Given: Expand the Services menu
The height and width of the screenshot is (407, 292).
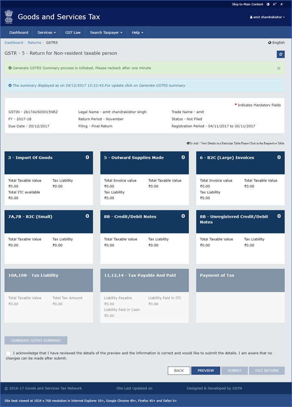Looking at the screenshot, I should [46, 32].
